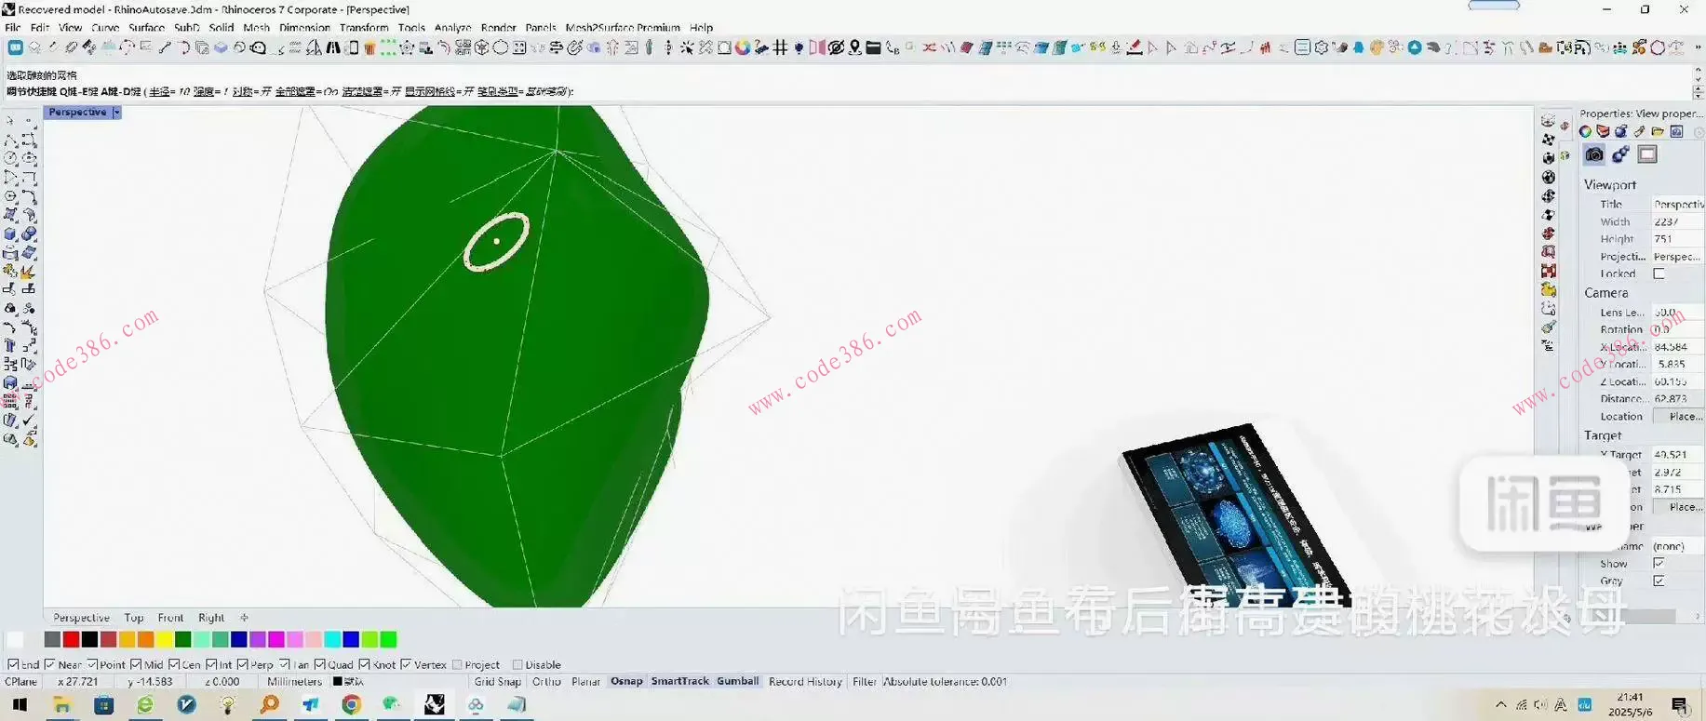The height and width of the screenshot is (721, 1706).
Task: Open File Explorer from the taskbar
Action: coord(62,705)
